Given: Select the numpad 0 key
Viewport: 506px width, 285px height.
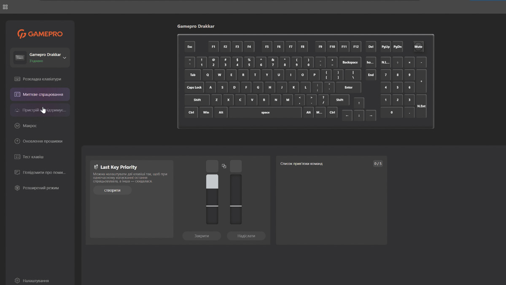Looking at the screenshot, I should pos(391,113).
